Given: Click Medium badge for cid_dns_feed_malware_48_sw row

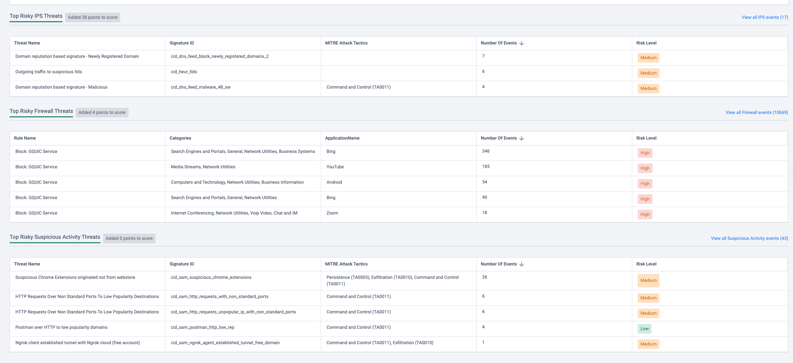Looking at the screenshot, I should (648, 89).
